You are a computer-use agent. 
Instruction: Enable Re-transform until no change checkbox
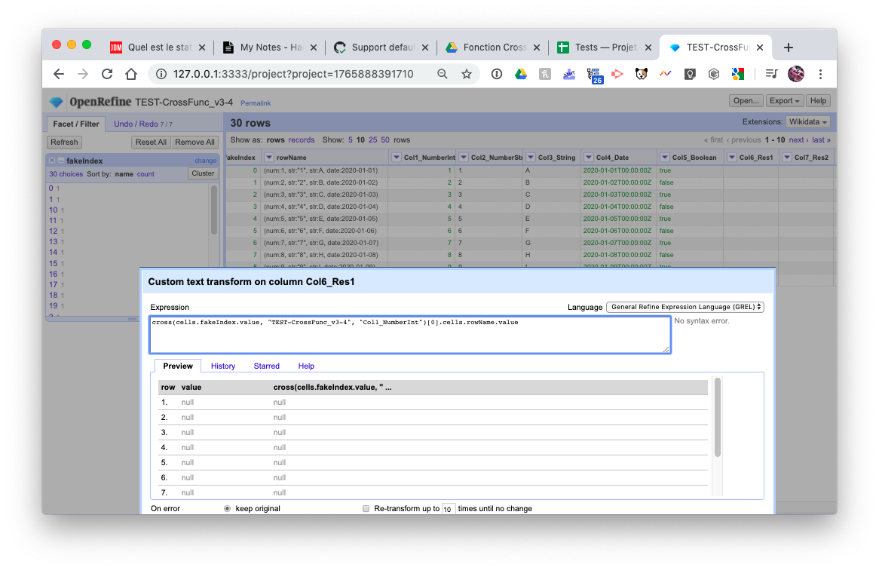coord(366,509)
